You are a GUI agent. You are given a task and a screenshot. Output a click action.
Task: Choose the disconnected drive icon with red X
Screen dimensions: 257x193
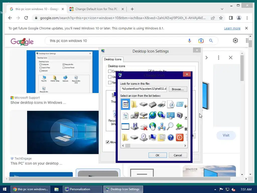pyautogui.click(x=144, y=127)
